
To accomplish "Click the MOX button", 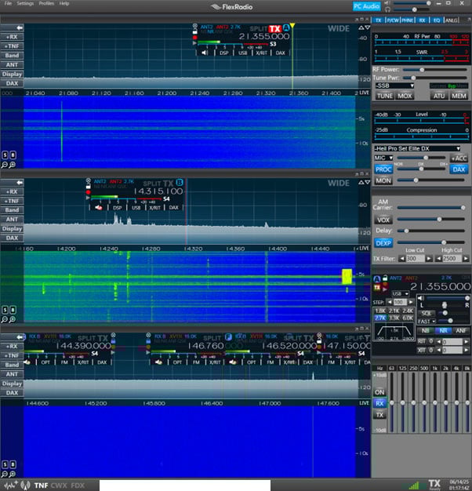I will click(x=405, y=96).
